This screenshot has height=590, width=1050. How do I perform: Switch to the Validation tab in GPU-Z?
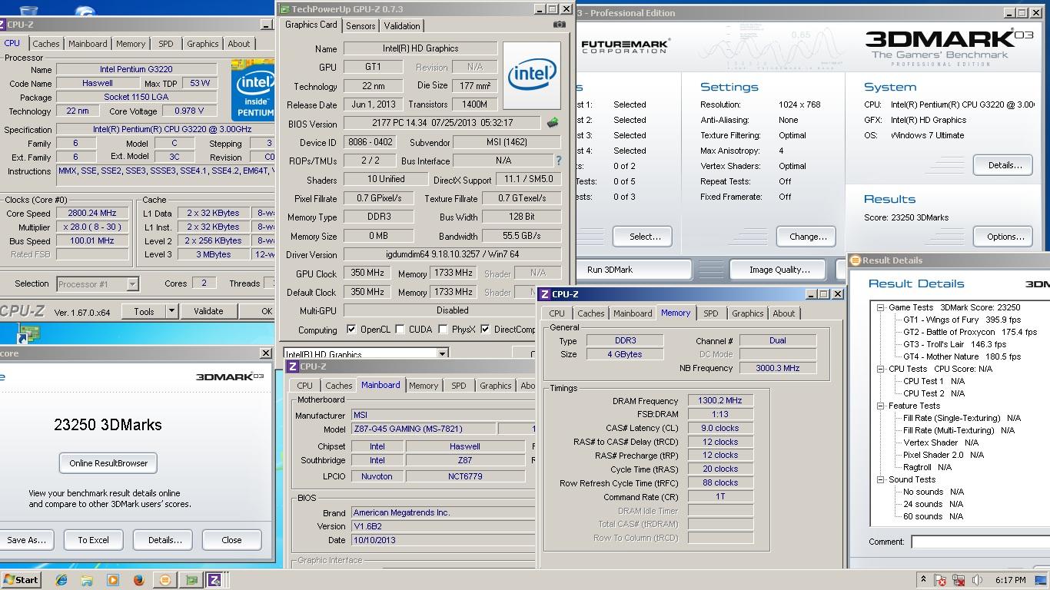click(x=402, y=25)
